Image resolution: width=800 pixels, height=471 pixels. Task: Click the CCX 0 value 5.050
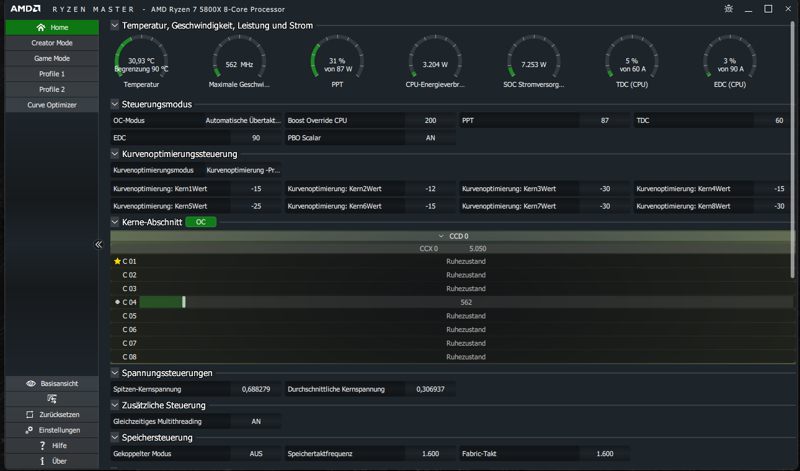pyautogui.click(x=478, y=249)
